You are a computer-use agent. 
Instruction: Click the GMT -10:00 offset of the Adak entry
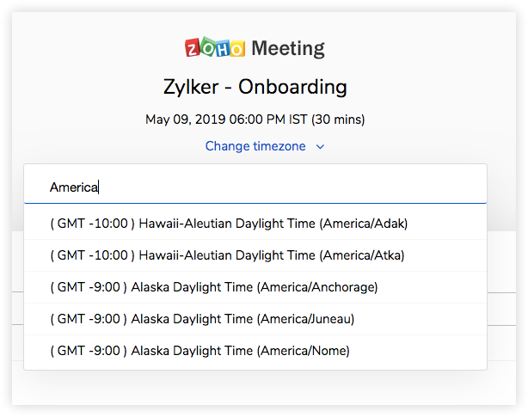point(90,224)
